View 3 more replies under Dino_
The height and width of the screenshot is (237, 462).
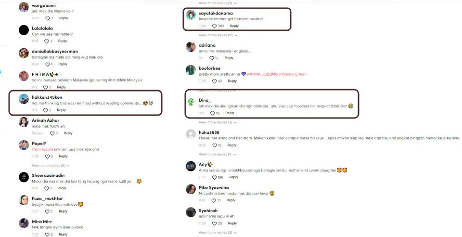tap(215, 122)
